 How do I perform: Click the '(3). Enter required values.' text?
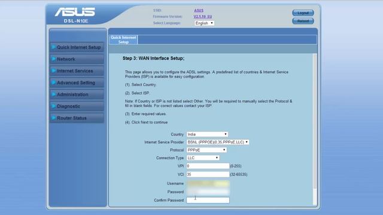(146, 114)
